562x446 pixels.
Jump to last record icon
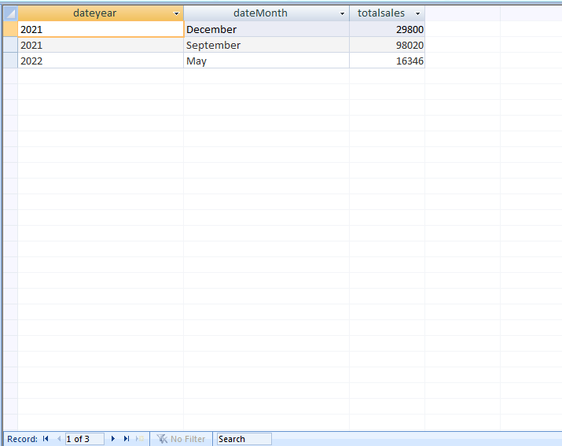tap(127, 438)
